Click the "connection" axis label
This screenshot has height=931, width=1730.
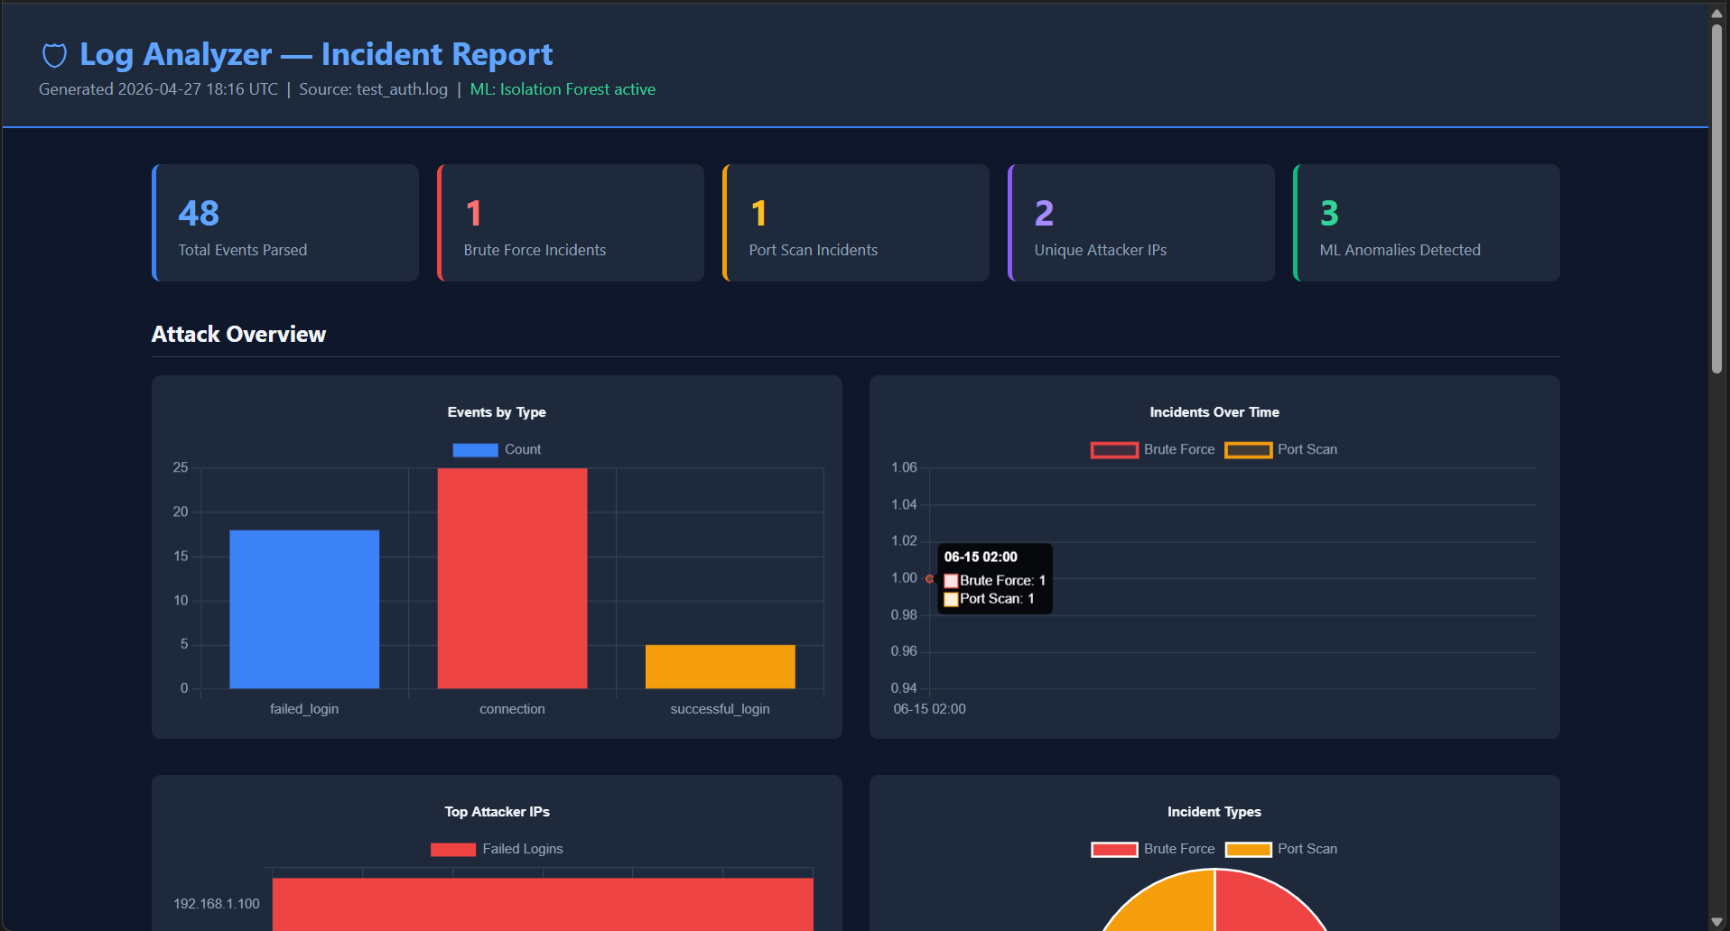click(512, 709)
